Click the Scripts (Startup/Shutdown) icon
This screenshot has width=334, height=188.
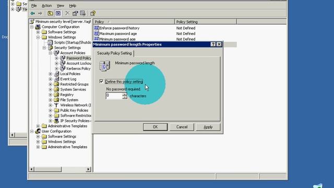coord(50,42)
